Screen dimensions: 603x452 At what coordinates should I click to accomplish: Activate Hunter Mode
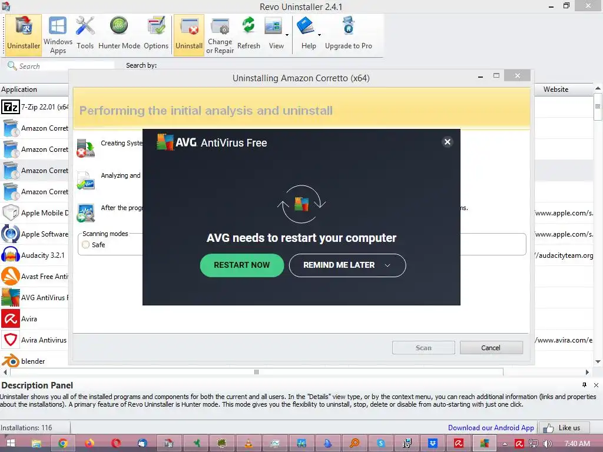click(x=119, y=35)
